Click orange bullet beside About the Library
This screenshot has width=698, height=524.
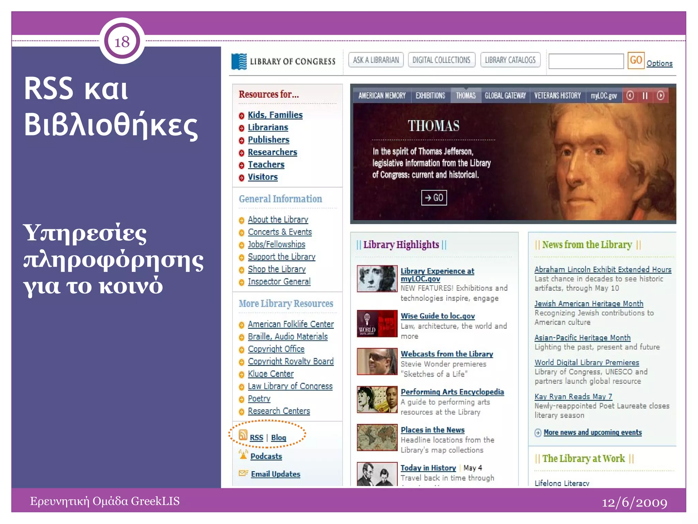(242, 220)
